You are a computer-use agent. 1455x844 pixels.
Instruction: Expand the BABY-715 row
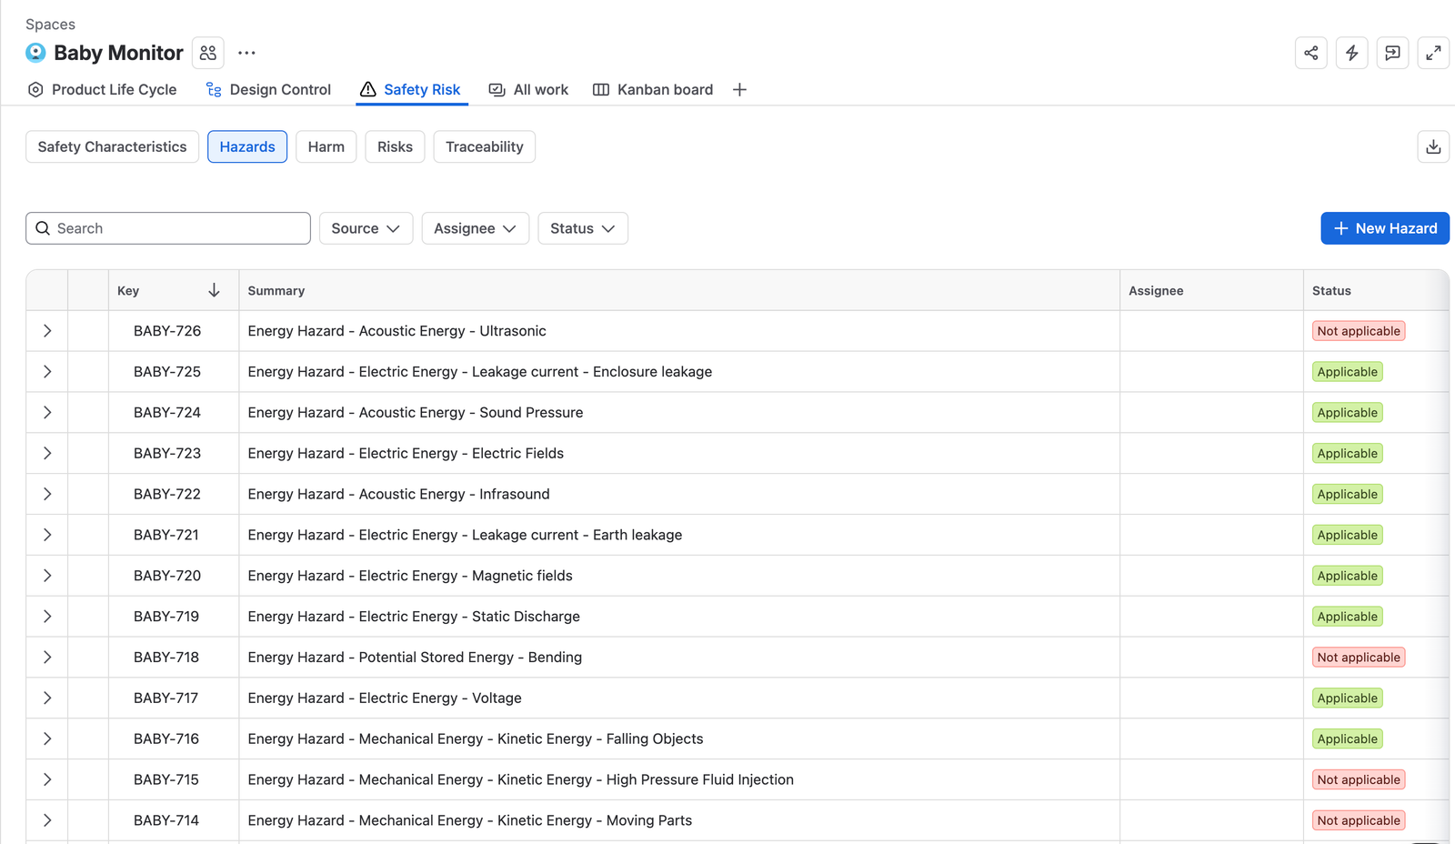pyautogui.click(x=47, y=779)
